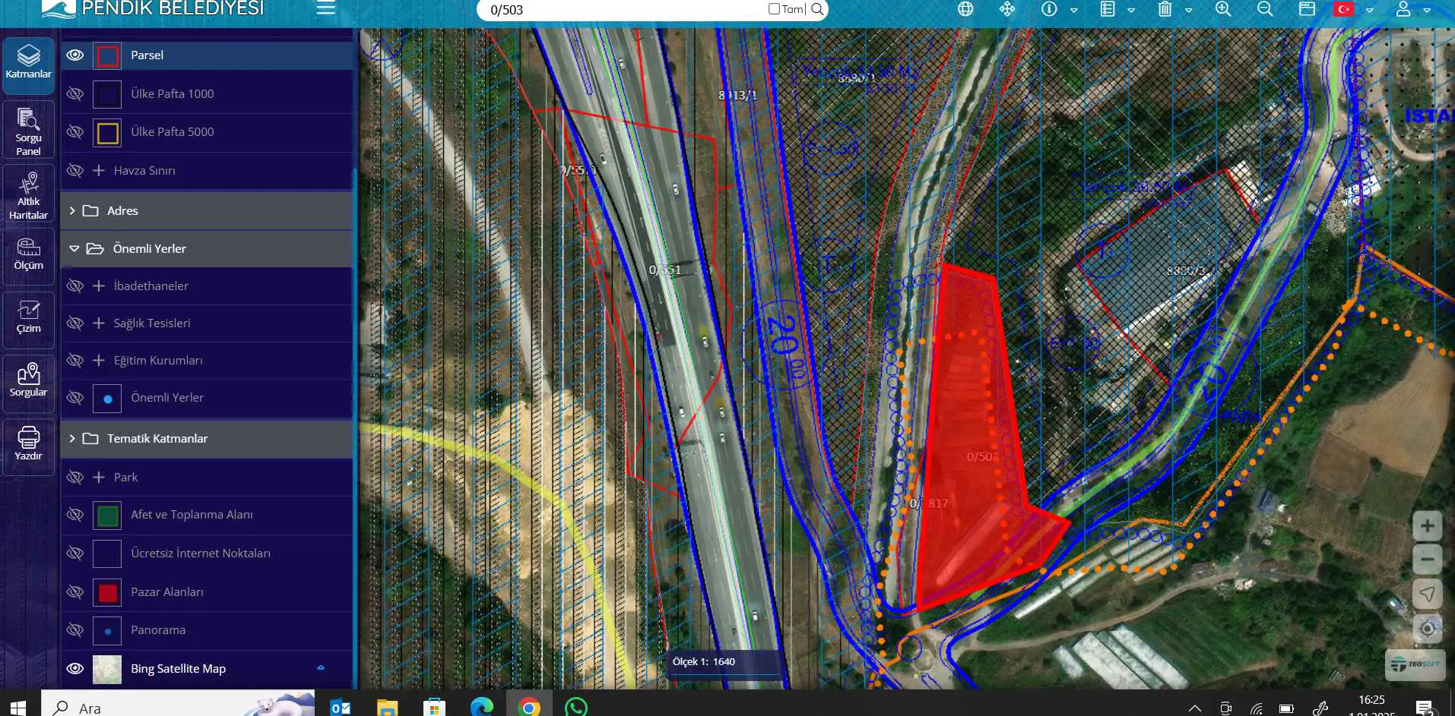Click the navigation arrow map button
Viewport: 1455px width, 716px height.
(1428, 594)
